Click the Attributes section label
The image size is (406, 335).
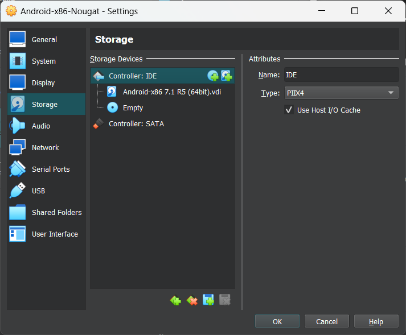264,59
